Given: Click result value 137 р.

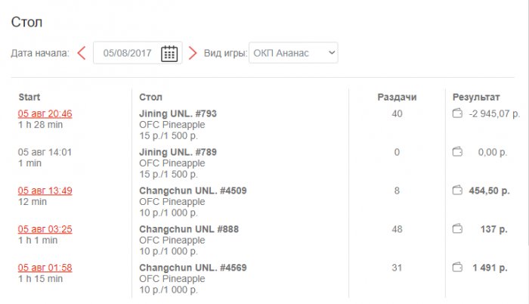Looking at the screenshot, I should pyautogui.click(x=494, y=229).
